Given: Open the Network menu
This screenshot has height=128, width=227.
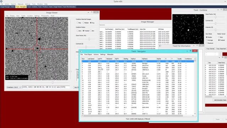Looking at the screenshot, I should [x=21, y=4].
